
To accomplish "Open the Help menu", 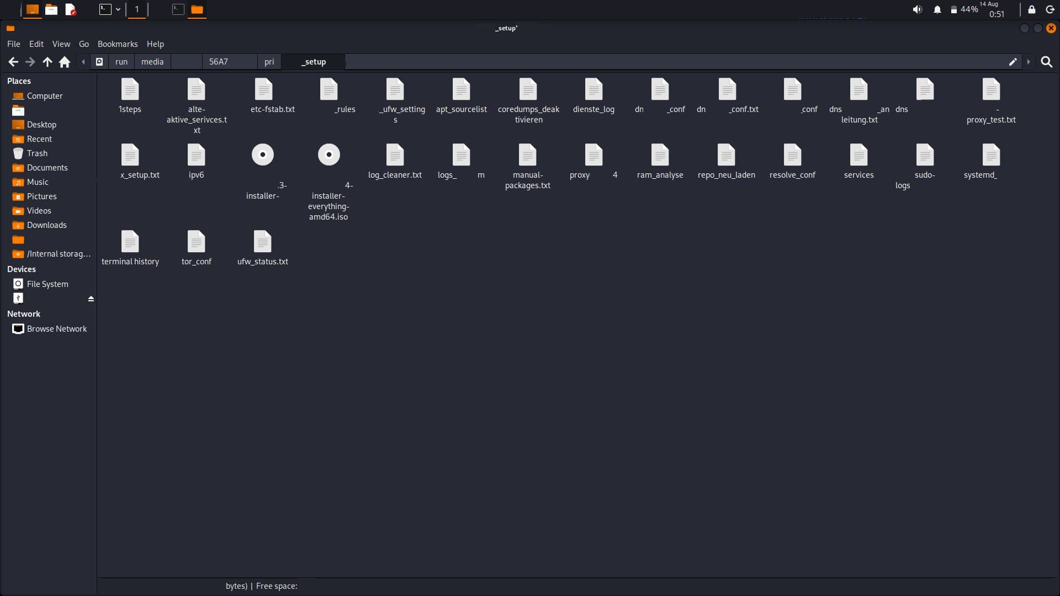I will pos(155,44).
